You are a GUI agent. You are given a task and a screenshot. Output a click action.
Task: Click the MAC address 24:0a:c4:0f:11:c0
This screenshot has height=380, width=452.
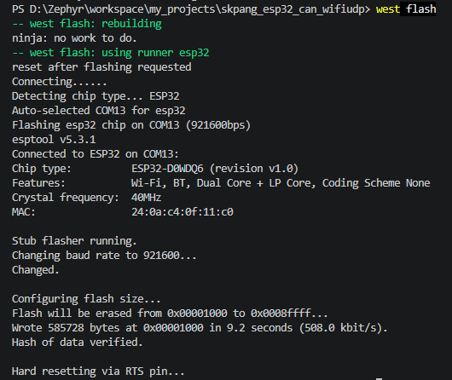coord(183,212)
